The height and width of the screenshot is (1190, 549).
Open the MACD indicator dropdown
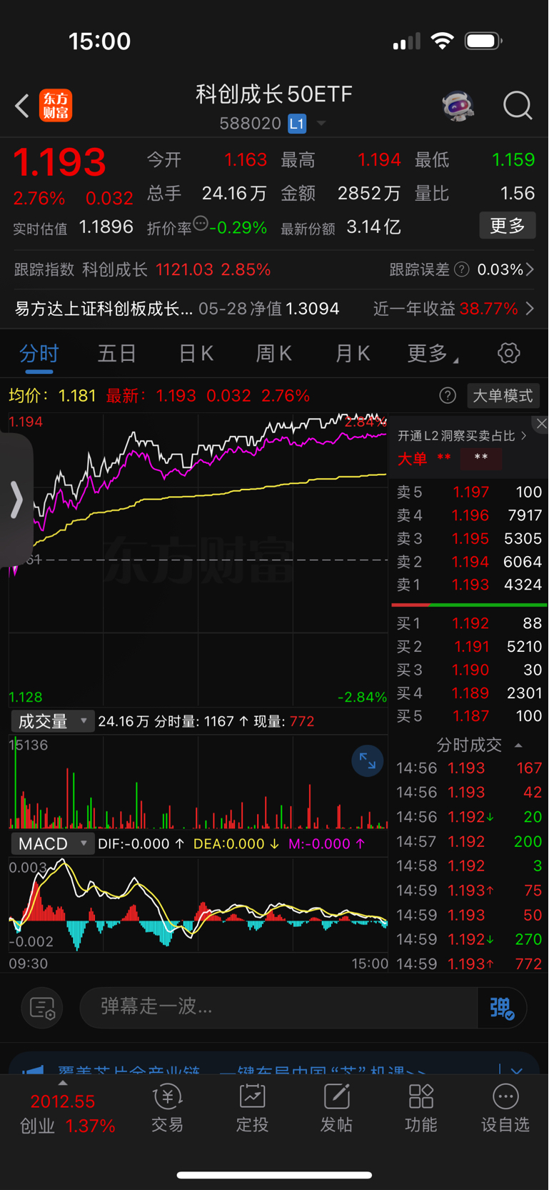click(x=52, y=843)
